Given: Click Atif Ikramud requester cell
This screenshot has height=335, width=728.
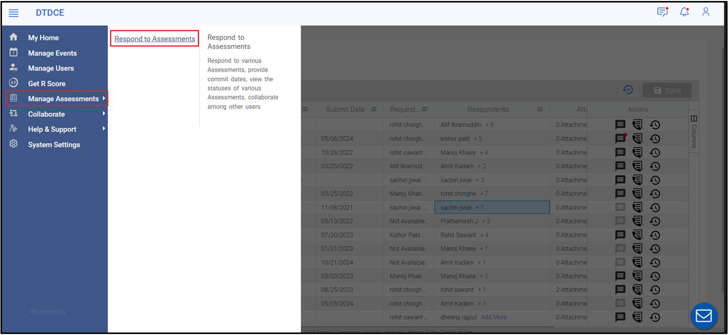Looking at the screenshot, I should coord(409,166).
